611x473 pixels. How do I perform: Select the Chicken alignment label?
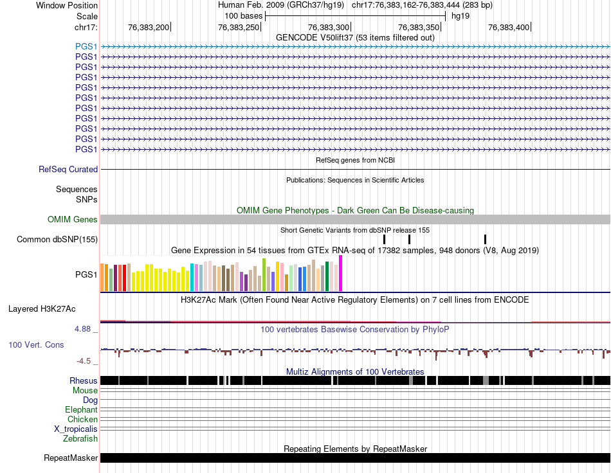82,419
